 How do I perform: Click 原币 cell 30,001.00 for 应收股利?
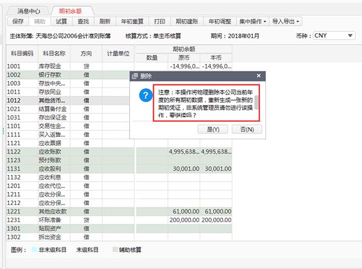coord(184,169)
